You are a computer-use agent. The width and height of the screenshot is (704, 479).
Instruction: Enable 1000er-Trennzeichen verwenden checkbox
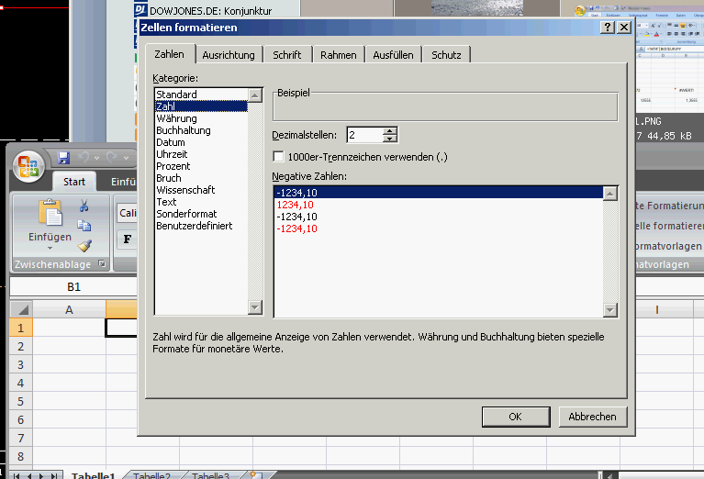(x=278, y=156)
